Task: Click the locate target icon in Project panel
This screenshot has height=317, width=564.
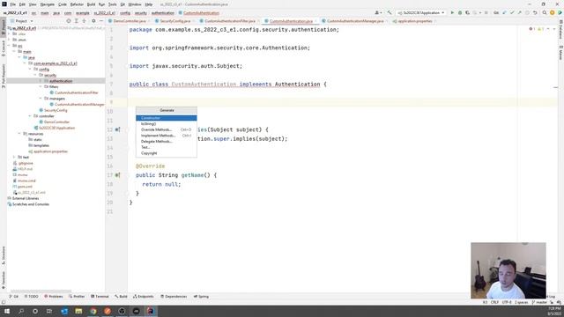Action: pyautogui.click(x=69, y=21)
